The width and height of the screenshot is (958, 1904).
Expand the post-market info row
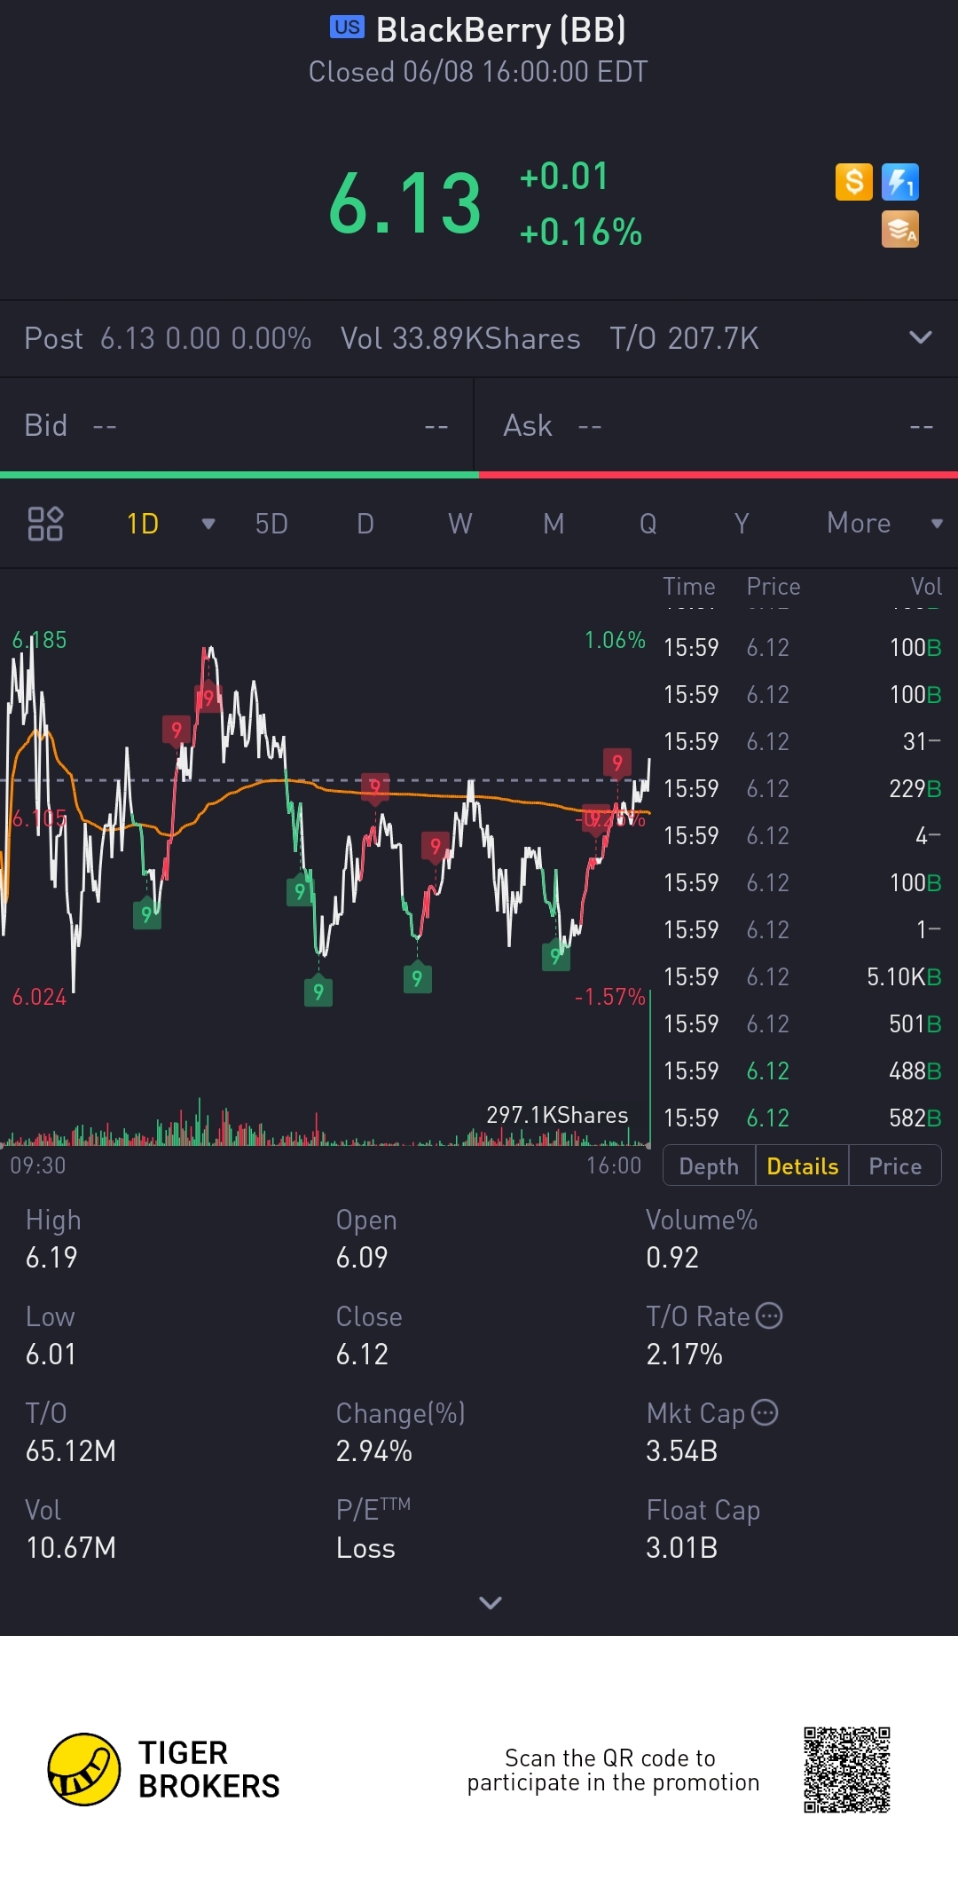(x=921, y=338)
